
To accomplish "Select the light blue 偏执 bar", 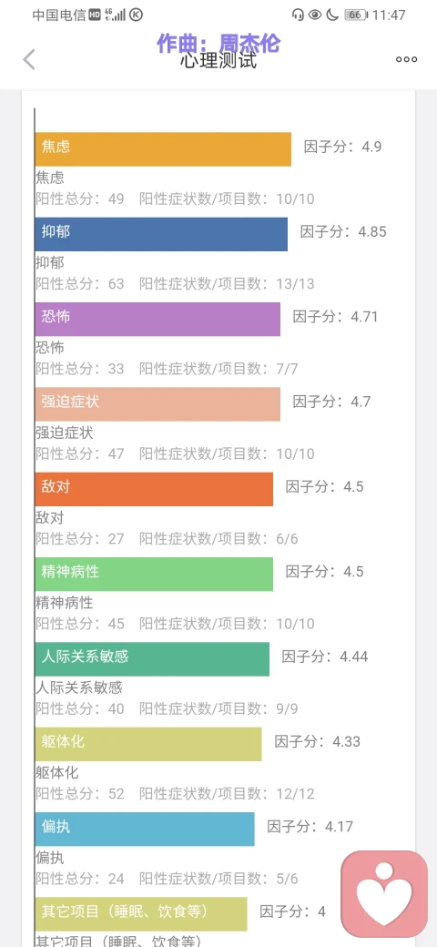I will (145, 830).
